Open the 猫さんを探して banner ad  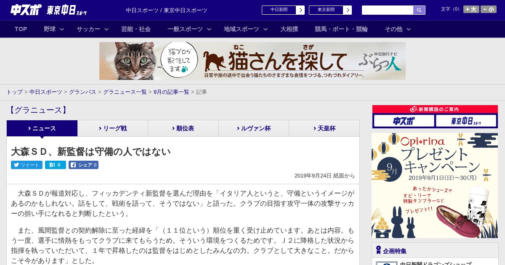point(252,61)
